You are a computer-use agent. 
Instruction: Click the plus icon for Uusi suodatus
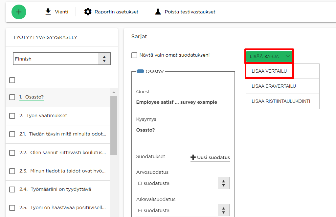coord(193,157)
